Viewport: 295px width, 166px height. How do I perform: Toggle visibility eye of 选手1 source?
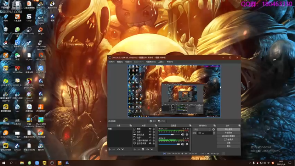click(150, 132)
